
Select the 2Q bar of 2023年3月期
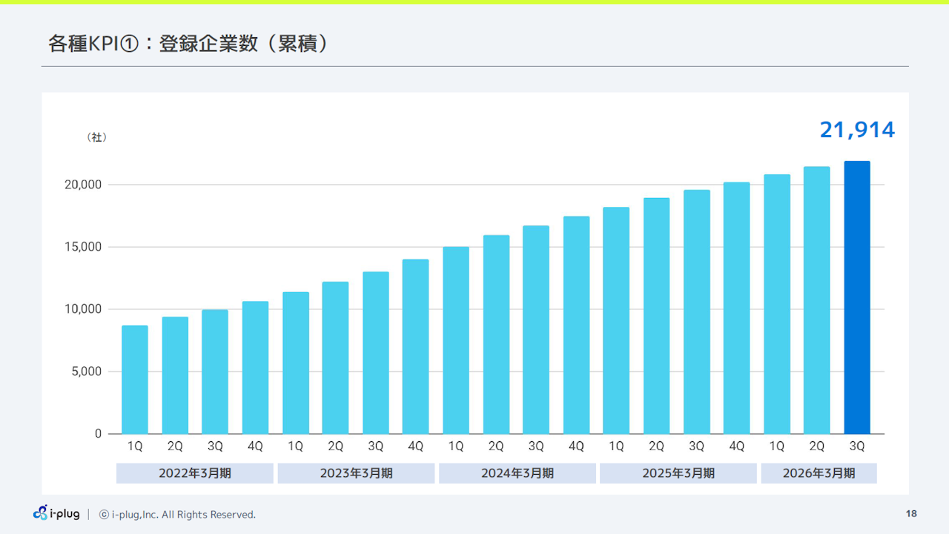(x=335, y=356)
